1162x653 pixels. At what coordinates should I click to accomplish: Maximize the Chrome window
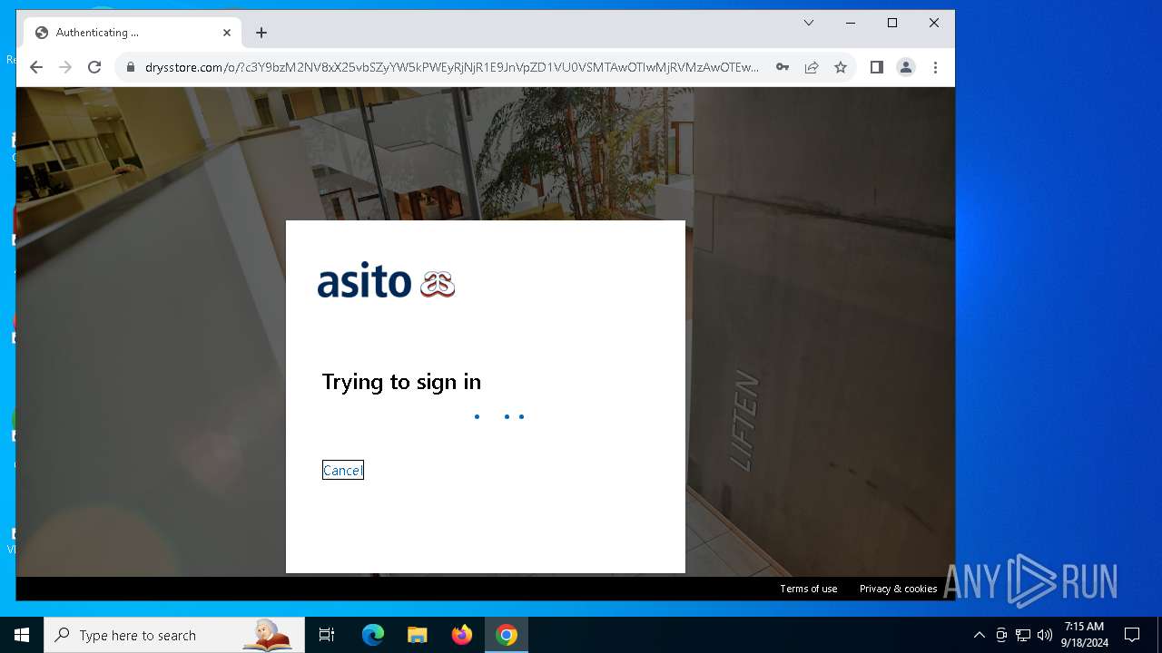point(892,23)
